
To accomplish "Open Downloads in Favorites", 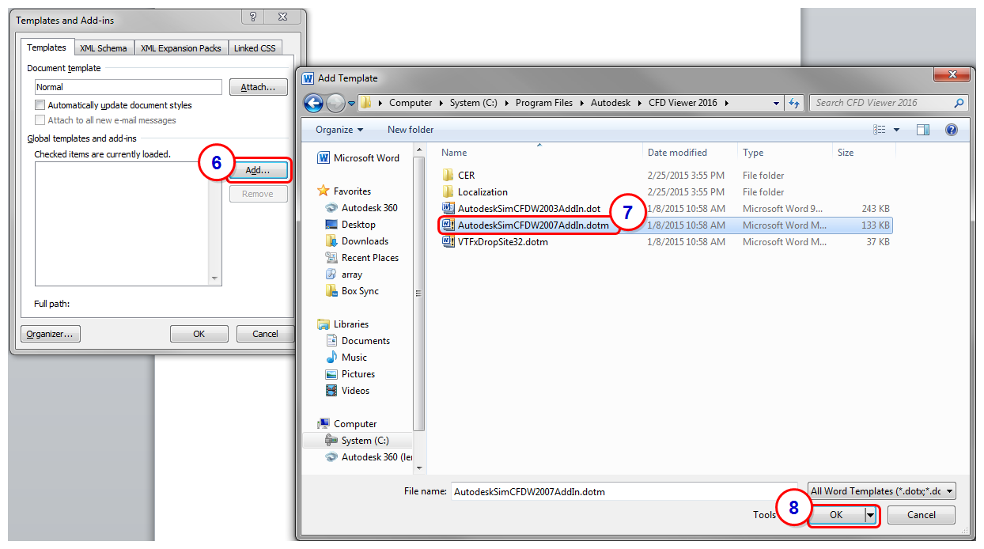I will (357, 241).
